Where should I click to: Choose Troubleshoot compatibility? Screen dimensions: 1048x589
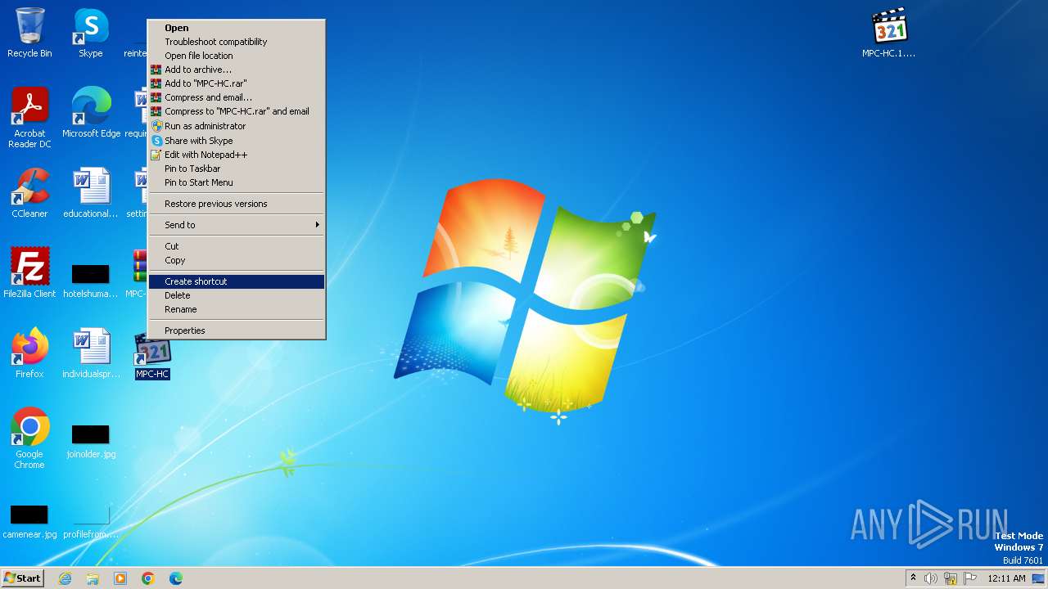click(x=237, y=42)
